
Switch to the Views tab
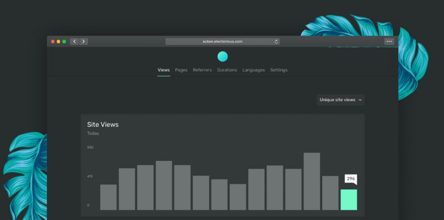pos(163,70)
